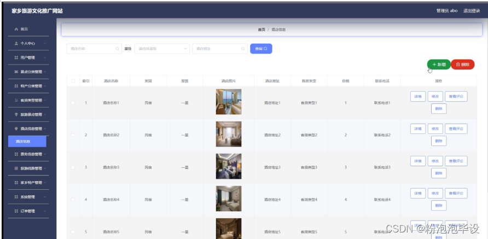This screenshot has height=239, width=488.
Task: Expand the 票务信息管理 menu chevron
Action: tap(45, 154)
